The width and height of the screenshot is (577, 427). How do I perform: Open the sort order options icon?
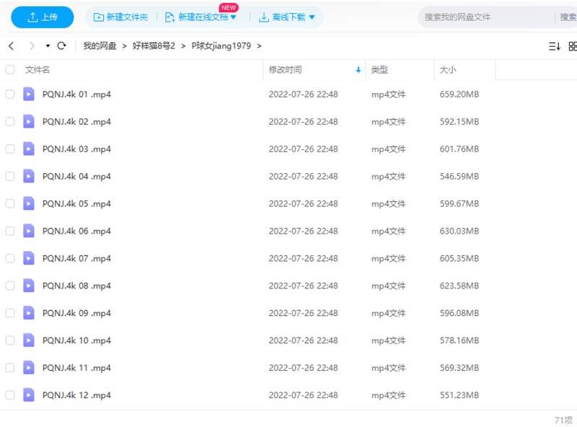pyautogui.click(x=554, y=46)
